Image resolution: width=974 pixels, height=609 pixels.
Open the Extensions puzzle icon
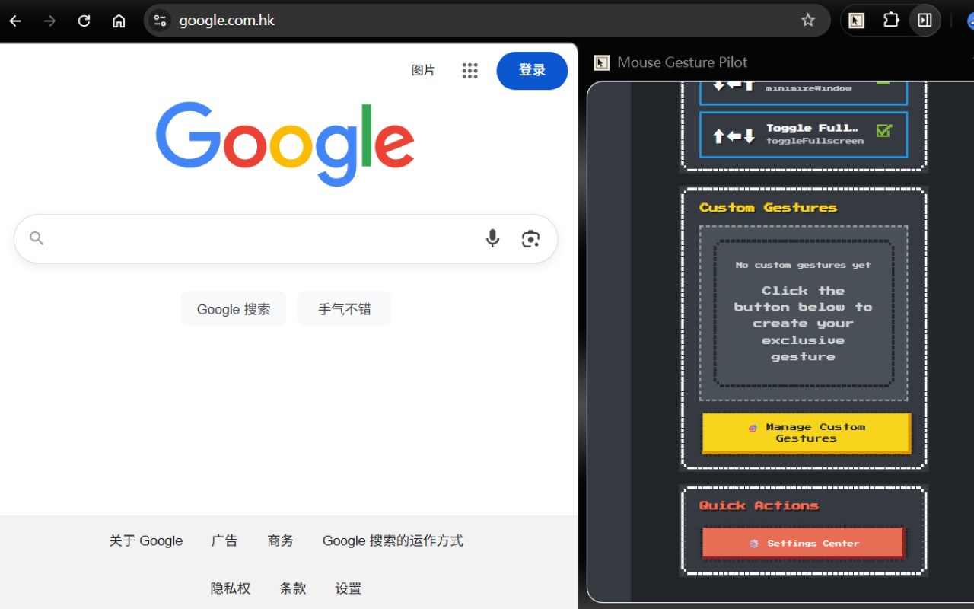pyautogui.click(x=891, y=21)
